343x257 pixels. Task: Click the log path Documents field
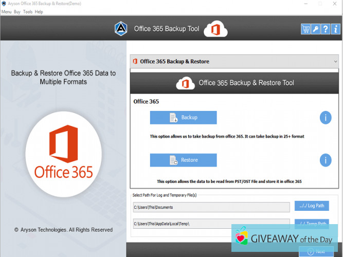tap(211, 207)
